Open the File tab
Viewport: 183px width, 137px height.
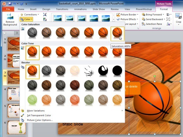(x=8, y=9)
